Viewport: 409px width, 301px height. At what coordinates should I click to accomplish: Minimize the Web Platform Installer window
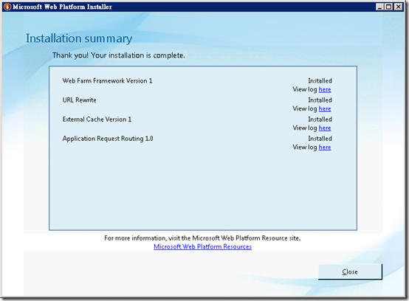[x=379, y=7]
